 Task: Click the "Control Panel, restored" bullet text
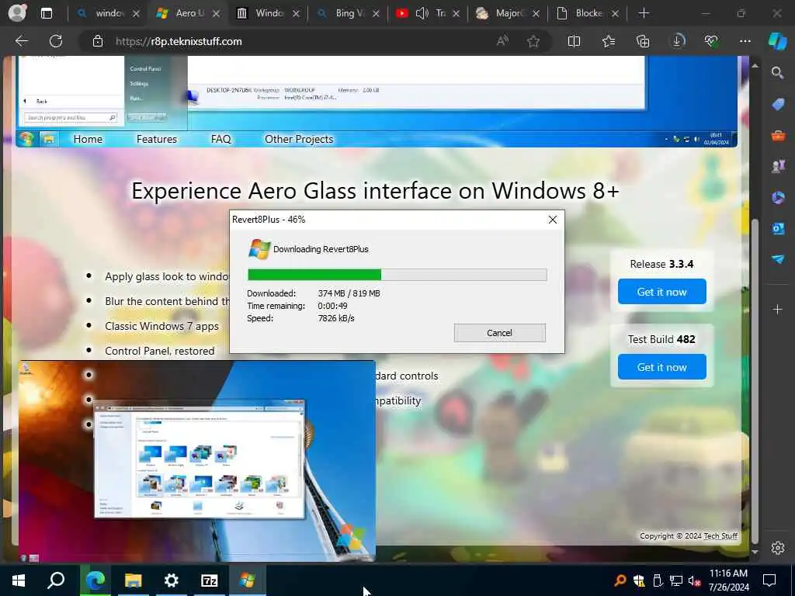160,351
